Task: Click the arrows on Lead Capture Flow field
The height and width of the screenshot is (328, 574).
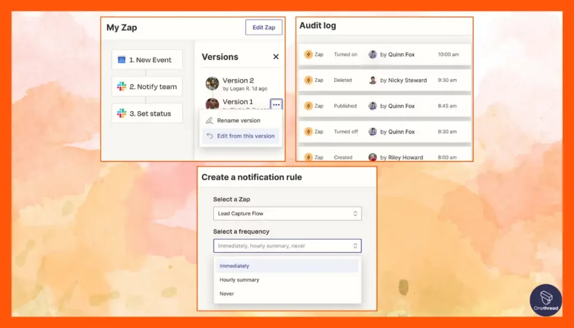Action: (x=355, y=214)
